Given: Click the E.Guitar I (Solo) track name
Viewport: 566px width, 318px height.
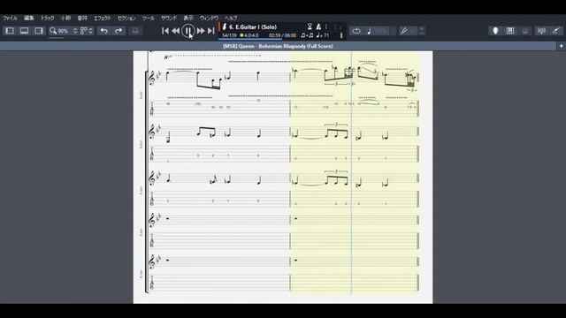Looking at the screenshot, I should pos(253,27).
